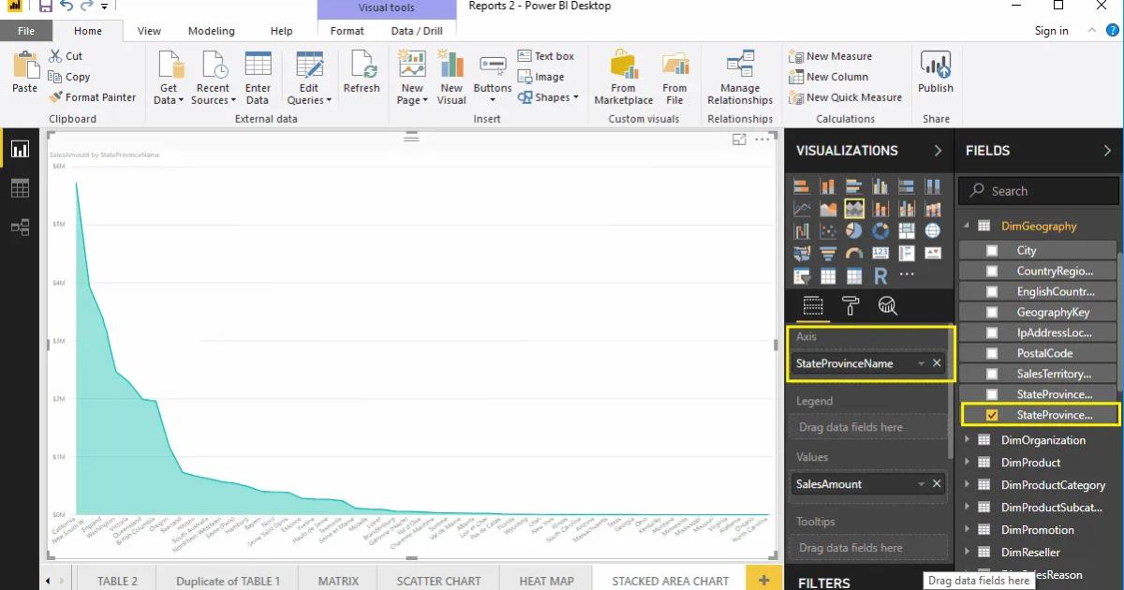Enable the PostalCode field checkbox
Image resolution: width=1124 pixels, height=590 pixels.
990,353
